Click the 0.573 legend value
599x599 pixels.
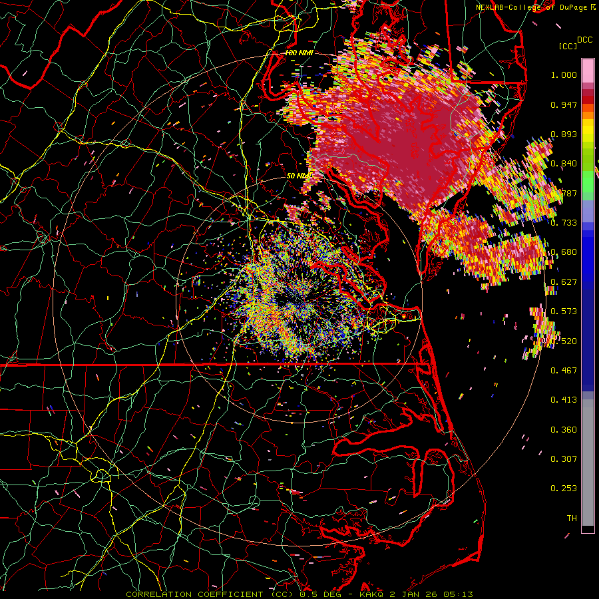564,311
